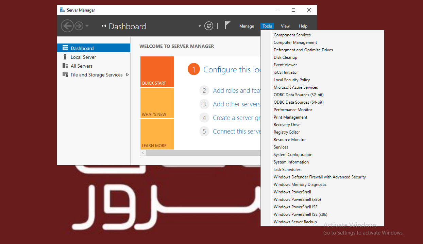Click the forward navigation arrow
The width and height of the screenshot is (423, 244).
79,26
